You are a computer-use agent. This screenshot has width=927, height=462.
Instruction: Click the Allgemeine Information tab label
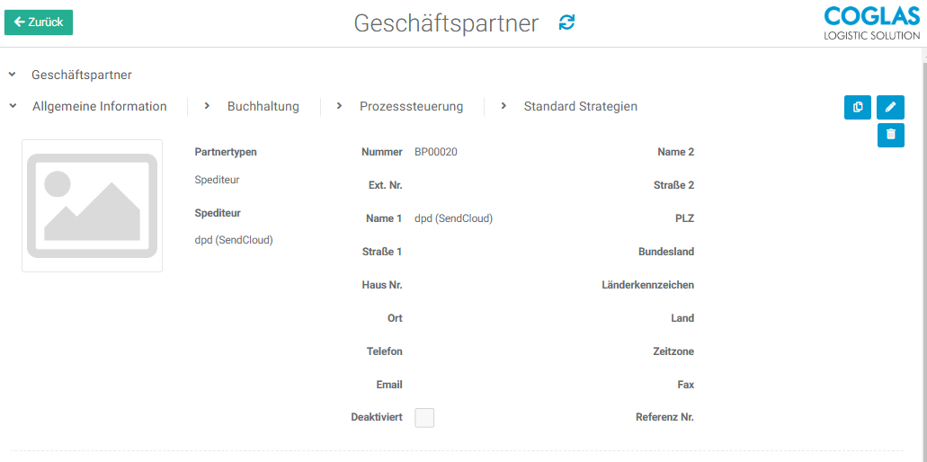[x=99, y=106]
